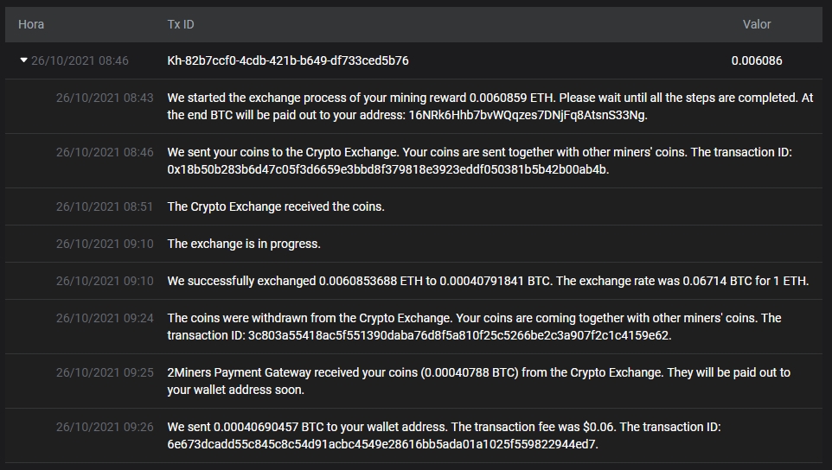Select the '2Miners Payment Gateway received' message

pyautogui.click(x=478, y=372)
